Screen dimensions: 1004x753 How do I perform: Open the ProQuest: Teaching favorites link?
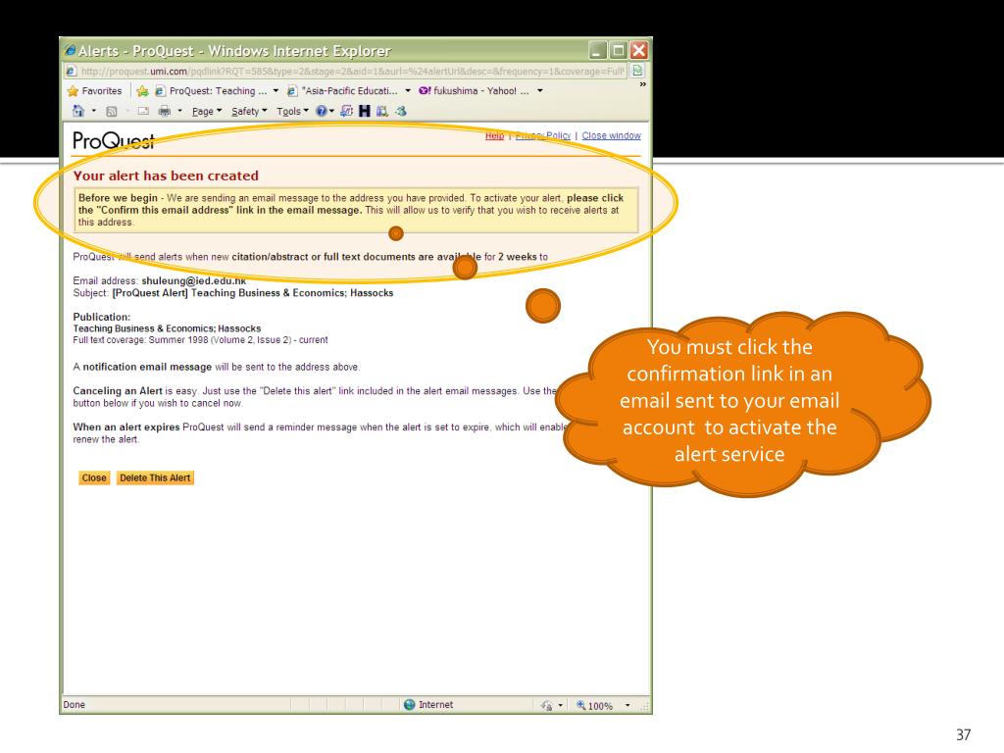pos(212,91)
